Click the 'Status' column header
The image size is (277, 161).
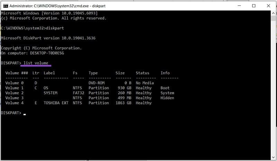pyautogui.click(x=143, y=73)
